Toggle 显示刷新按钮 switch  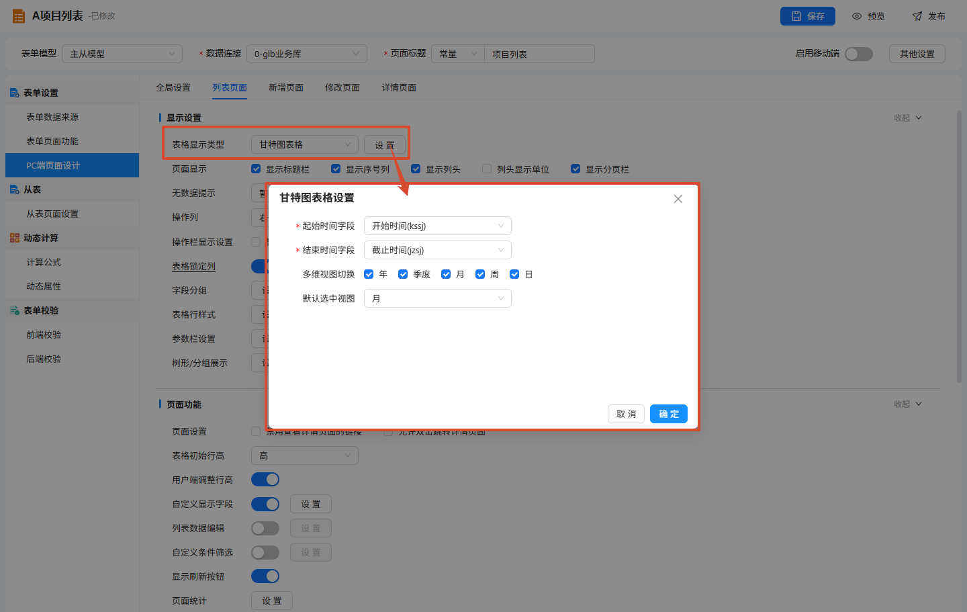[x=265, y=576]
